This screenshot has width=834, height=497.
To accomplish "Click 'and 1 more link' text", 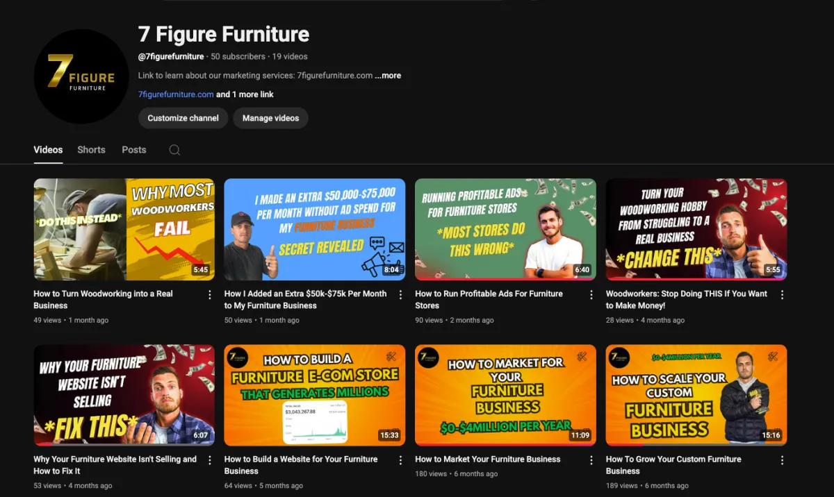I will click(245, 94).
